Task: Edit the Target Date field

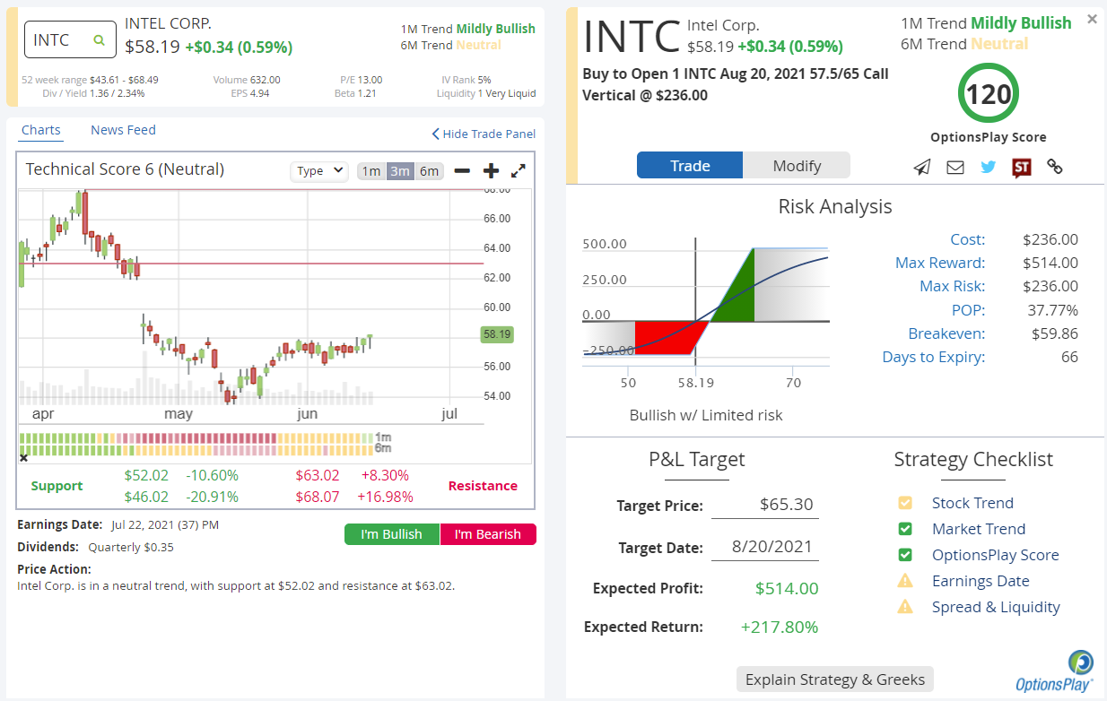Action: tap(765, 547)
